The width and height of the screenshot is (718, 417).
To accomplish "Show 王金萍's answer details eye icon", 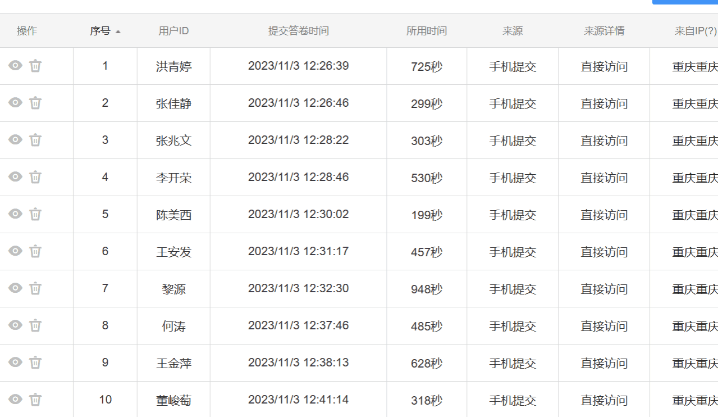I will 15,362.
